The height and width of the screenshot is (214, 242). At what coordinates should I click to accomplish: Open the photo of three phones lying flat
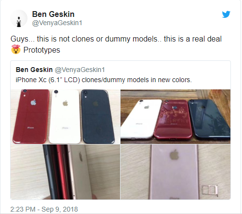pos(65,116)
